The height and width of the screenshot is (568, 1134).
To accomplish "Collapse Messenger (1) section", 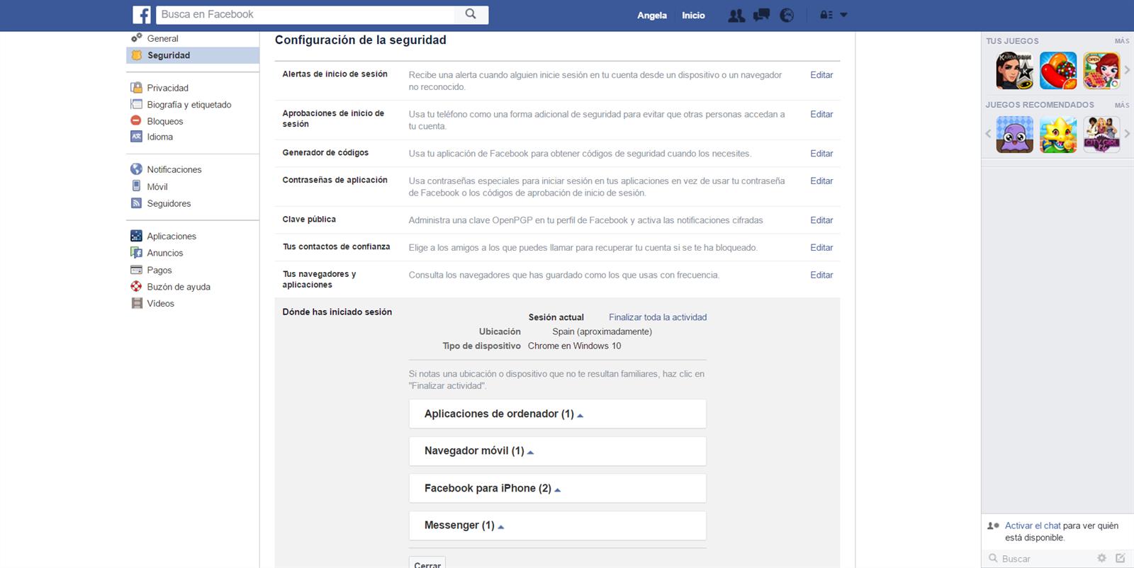I will [557, 526].
